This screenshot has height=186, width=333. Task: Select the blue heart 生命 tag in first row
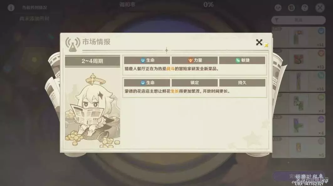147,60
